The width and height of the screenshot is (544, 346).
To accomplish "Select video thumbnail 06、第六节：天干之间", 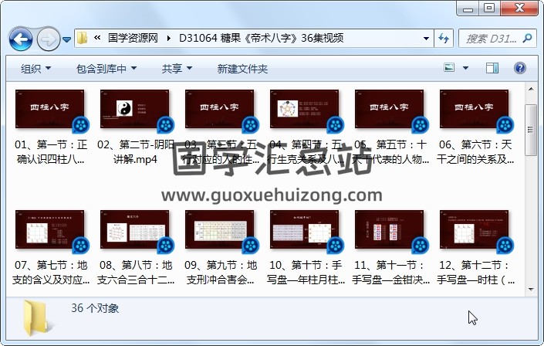I will pos(474,110).
